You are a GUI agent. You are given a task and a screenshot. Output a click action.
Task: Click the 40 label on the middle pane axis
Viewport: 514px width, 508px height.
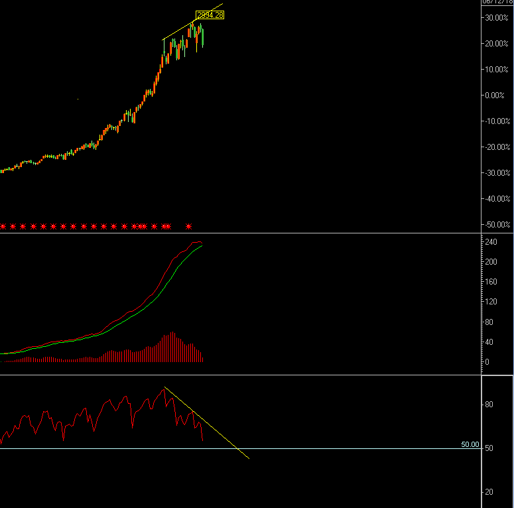[489, 342]
